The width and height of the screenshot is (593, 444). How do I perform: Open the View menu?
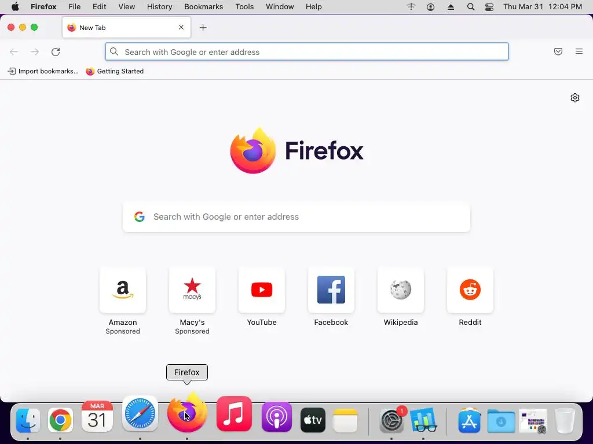tap(126, 7)
